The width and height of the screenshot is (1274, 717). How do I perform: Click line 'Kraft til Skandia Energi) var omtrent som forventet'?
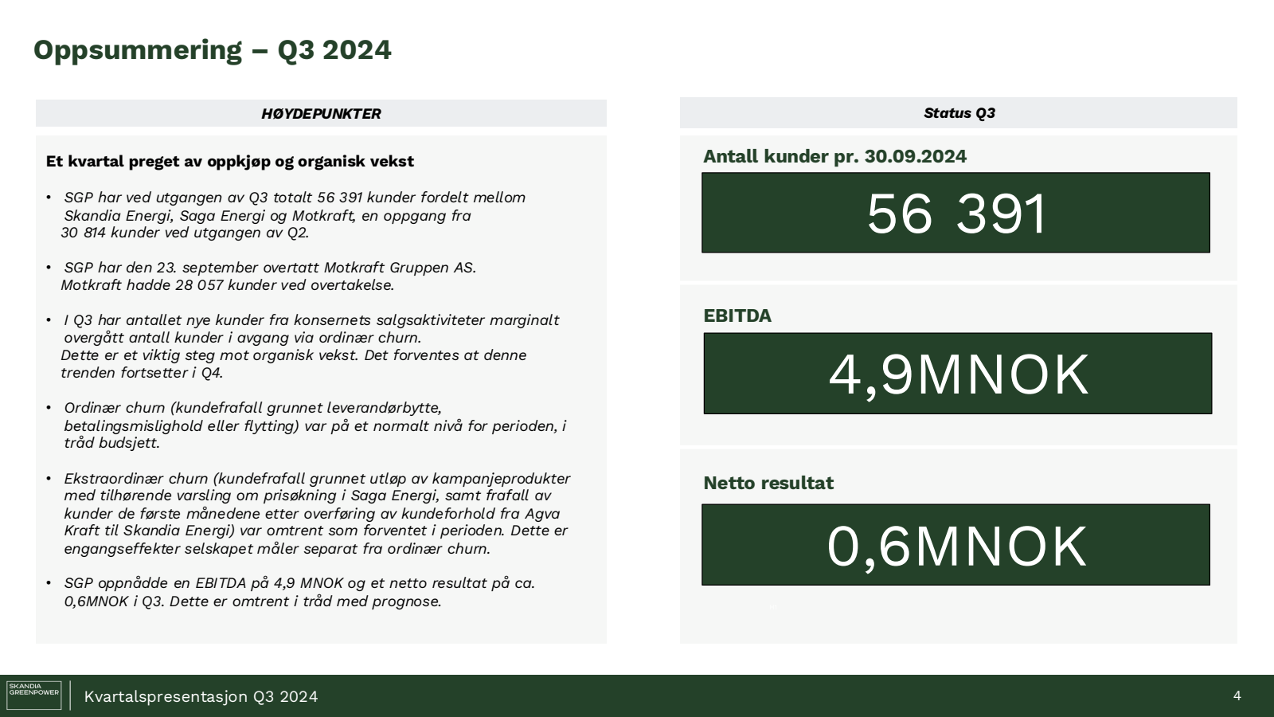(315, 531)
